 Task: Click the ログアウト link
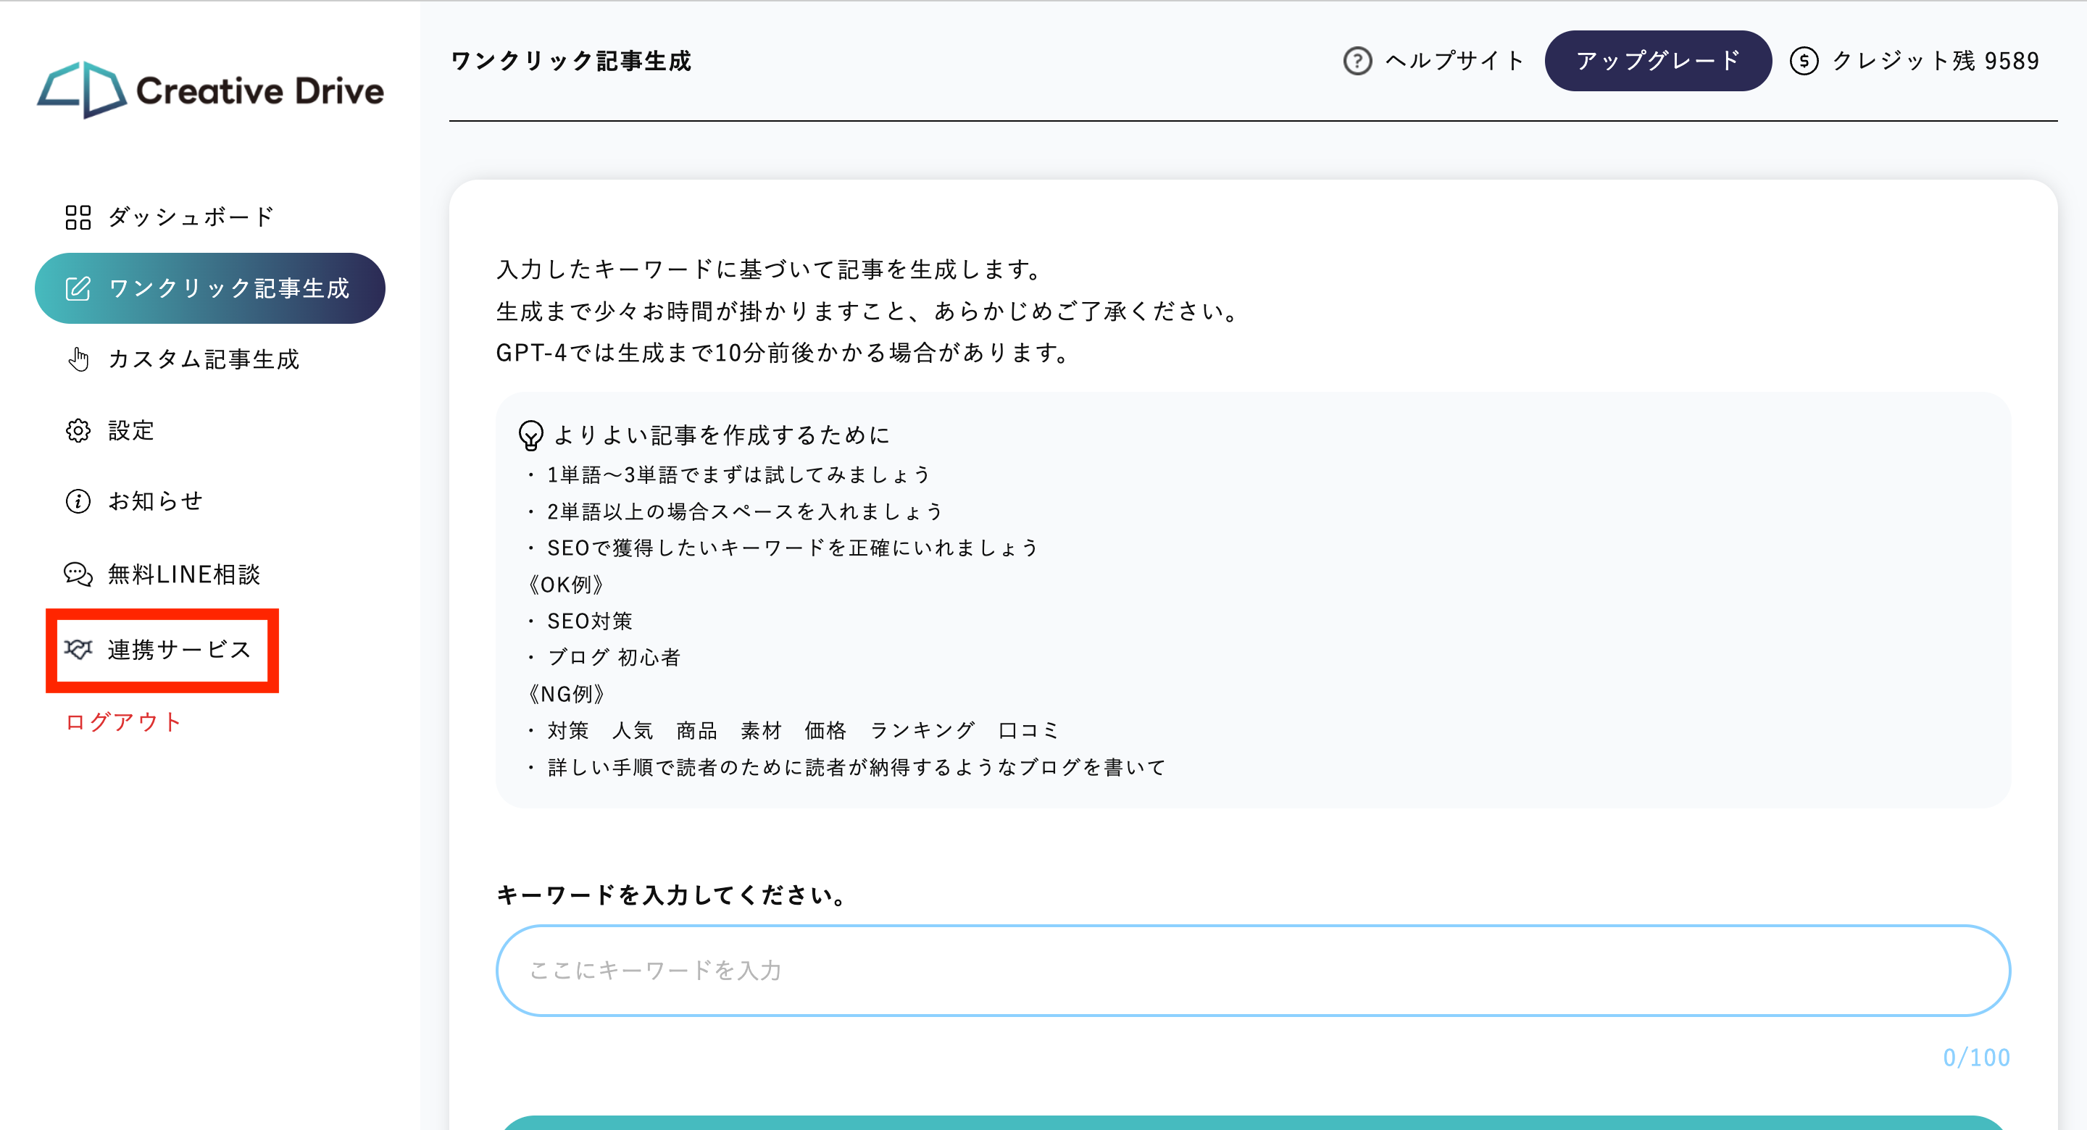123,721
